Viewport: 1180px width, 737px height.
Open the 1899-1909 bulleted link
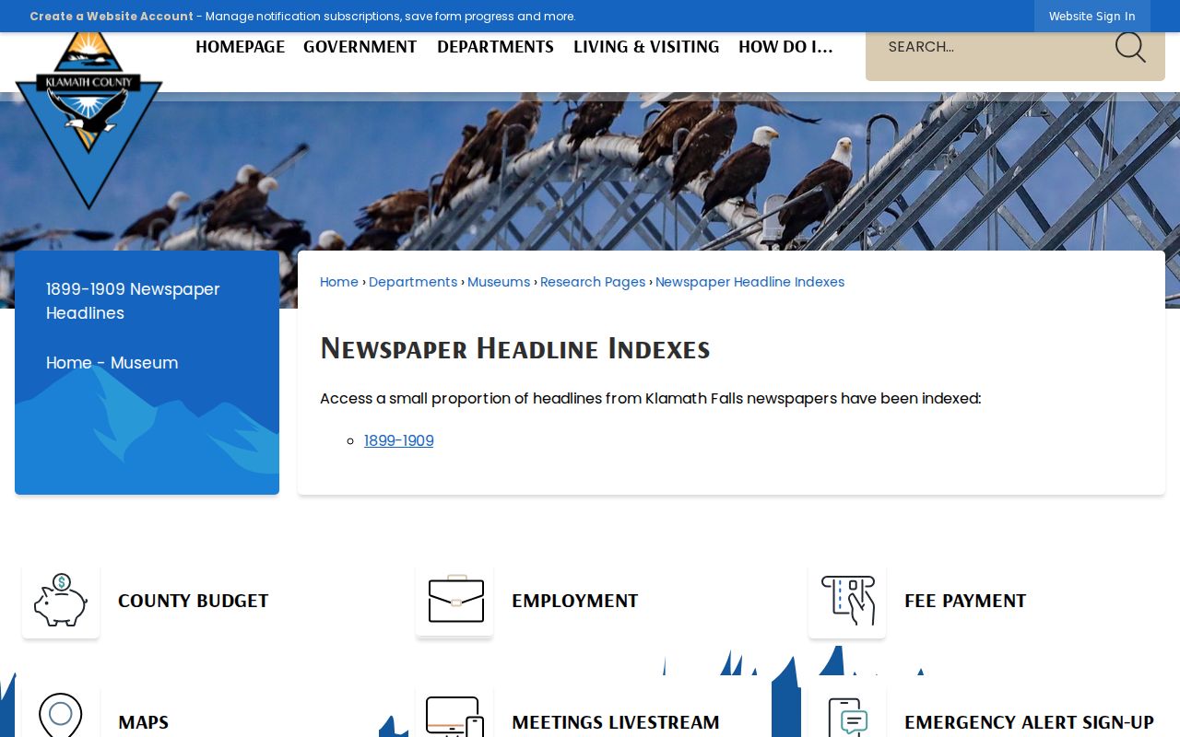coord(399,441)
